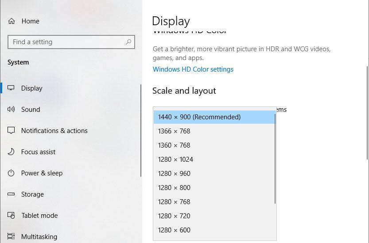
Task: Open Storage drive icon
Action: [x=11, y=194]
